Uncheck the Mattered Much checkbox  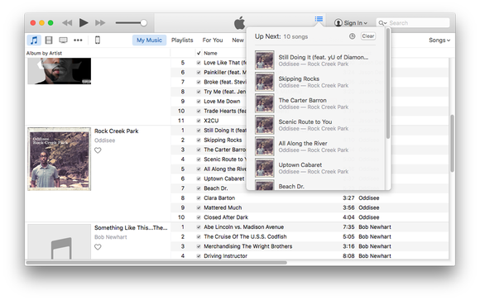coord(199,207)
